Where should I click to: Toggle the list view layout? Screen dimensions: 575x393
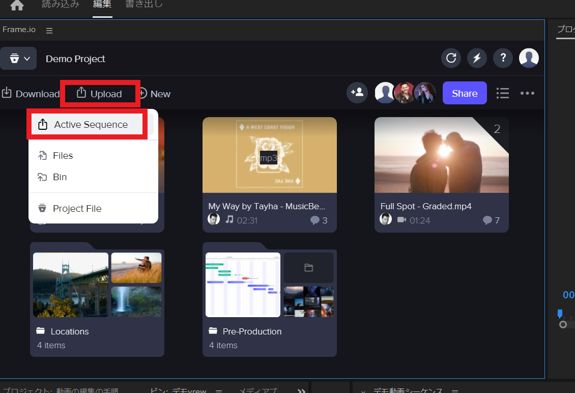pos(502,93)
